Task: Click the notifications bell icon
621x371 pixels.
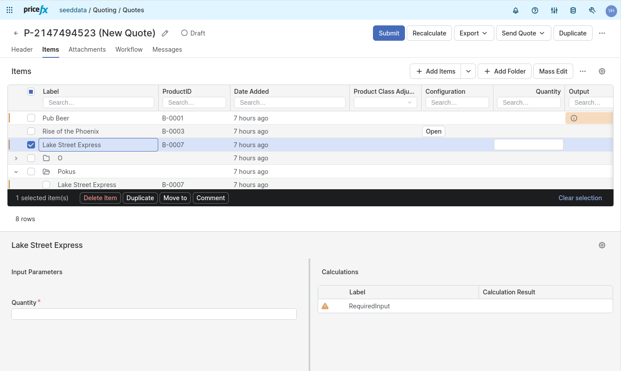Action: [x=516, y=11]
